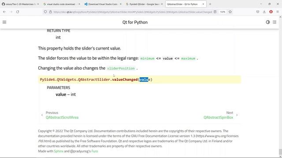
Task: Reload the current page
Action: [18, 12]
